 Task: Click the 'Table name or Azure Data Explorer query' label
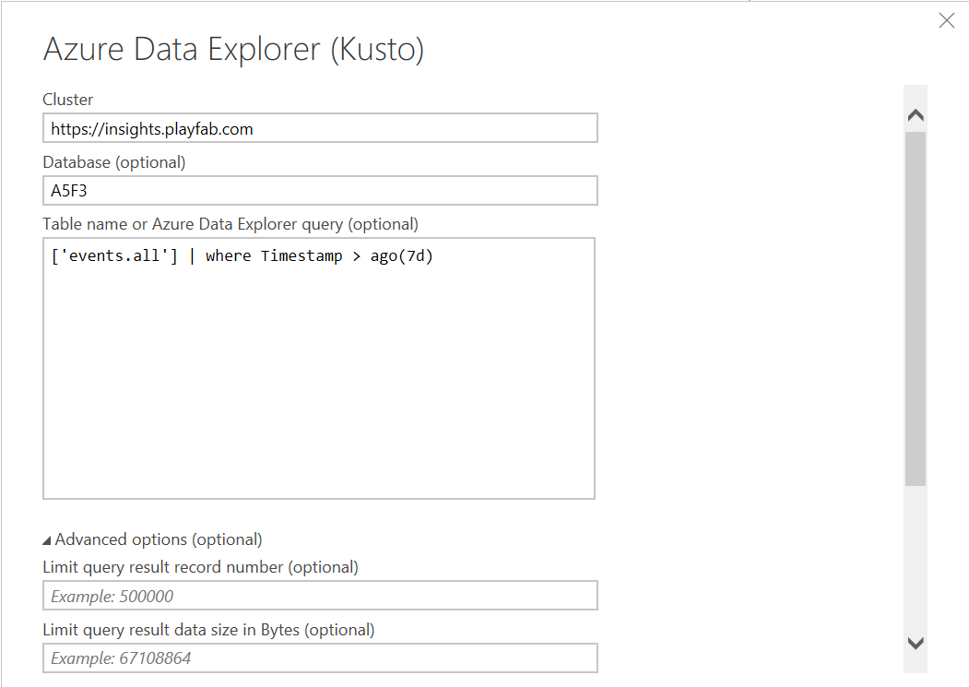click(x=230, y=224)
